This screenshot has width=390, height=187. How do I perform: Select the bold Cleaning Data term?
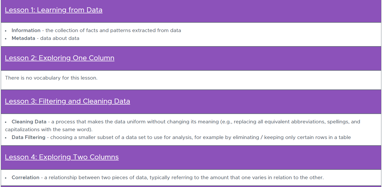29,122
